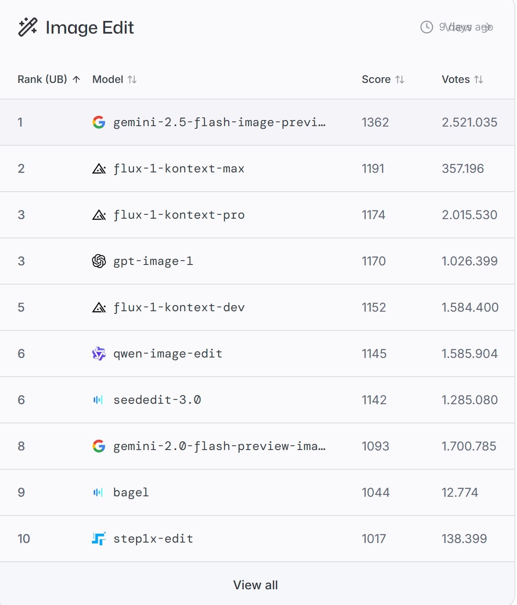Screen dimensions: 517x605
Task: Click the score value 1145
Action: click(x=374, y=354)
